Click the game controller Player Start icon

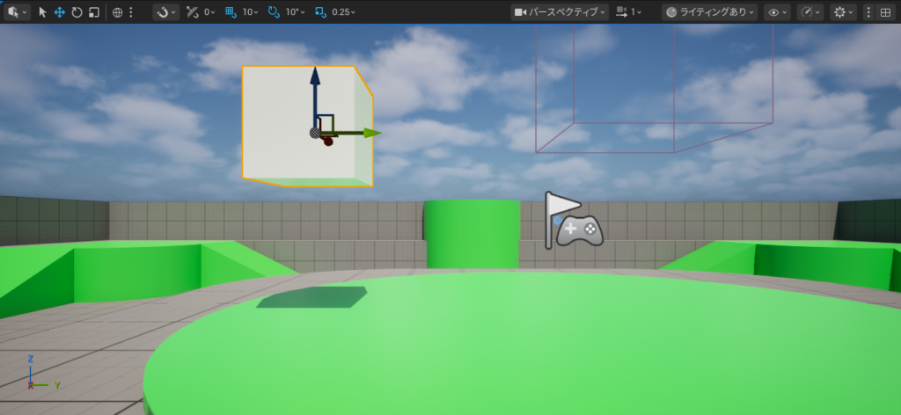click(x=579, y=230)
